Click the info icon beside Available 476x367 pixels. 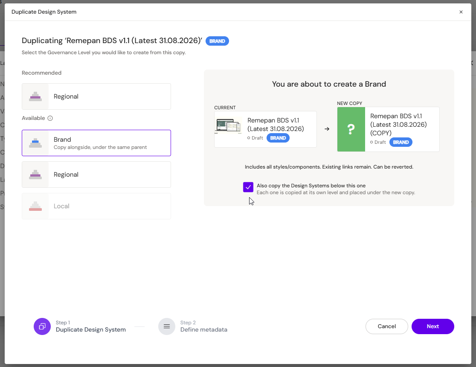(50, 118)
